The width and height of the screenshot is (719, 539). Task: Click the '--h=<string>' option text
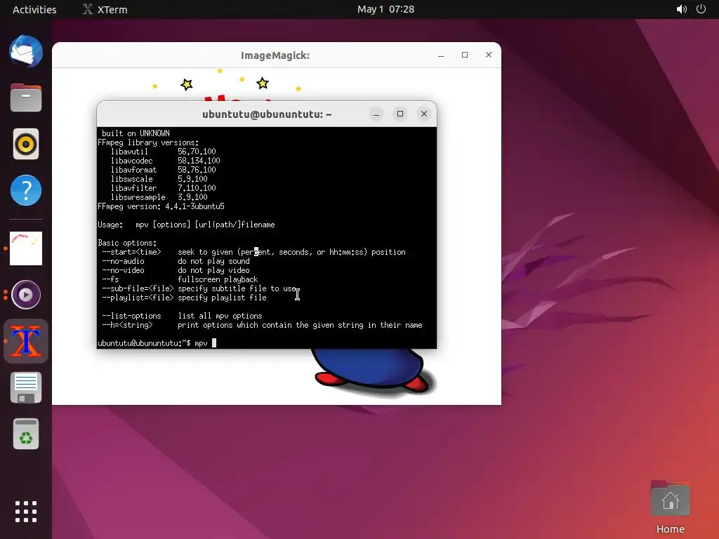(x=127, y=326)
